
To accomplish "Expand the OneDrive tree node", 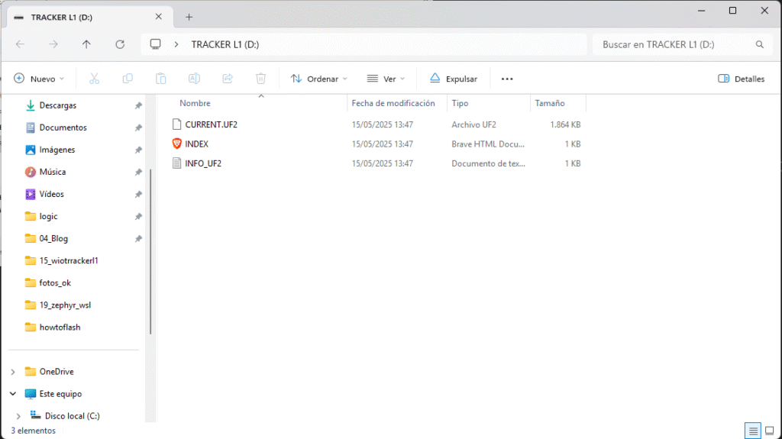I will pos(13,372).
